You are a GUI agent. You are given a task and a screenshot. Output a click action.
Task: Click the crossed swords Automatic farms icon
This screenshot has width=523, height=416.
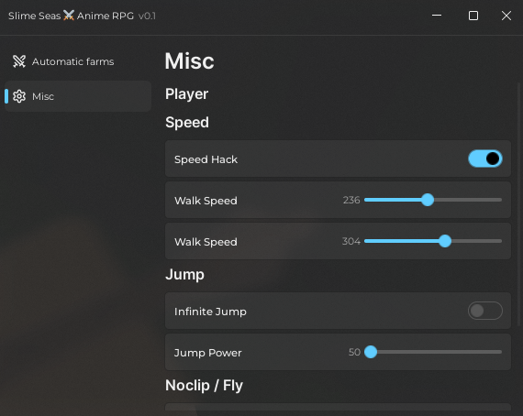pos(19,61)
